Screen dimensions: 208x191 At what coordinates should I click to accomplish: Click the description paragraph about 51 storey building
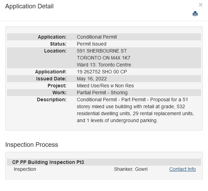135,110
